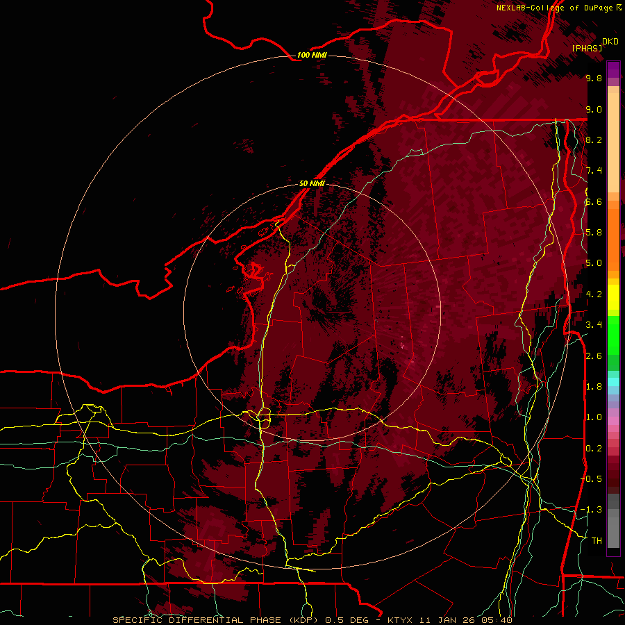
Task: Select the 5.8 legend value
Action: (x=594, y=233)
